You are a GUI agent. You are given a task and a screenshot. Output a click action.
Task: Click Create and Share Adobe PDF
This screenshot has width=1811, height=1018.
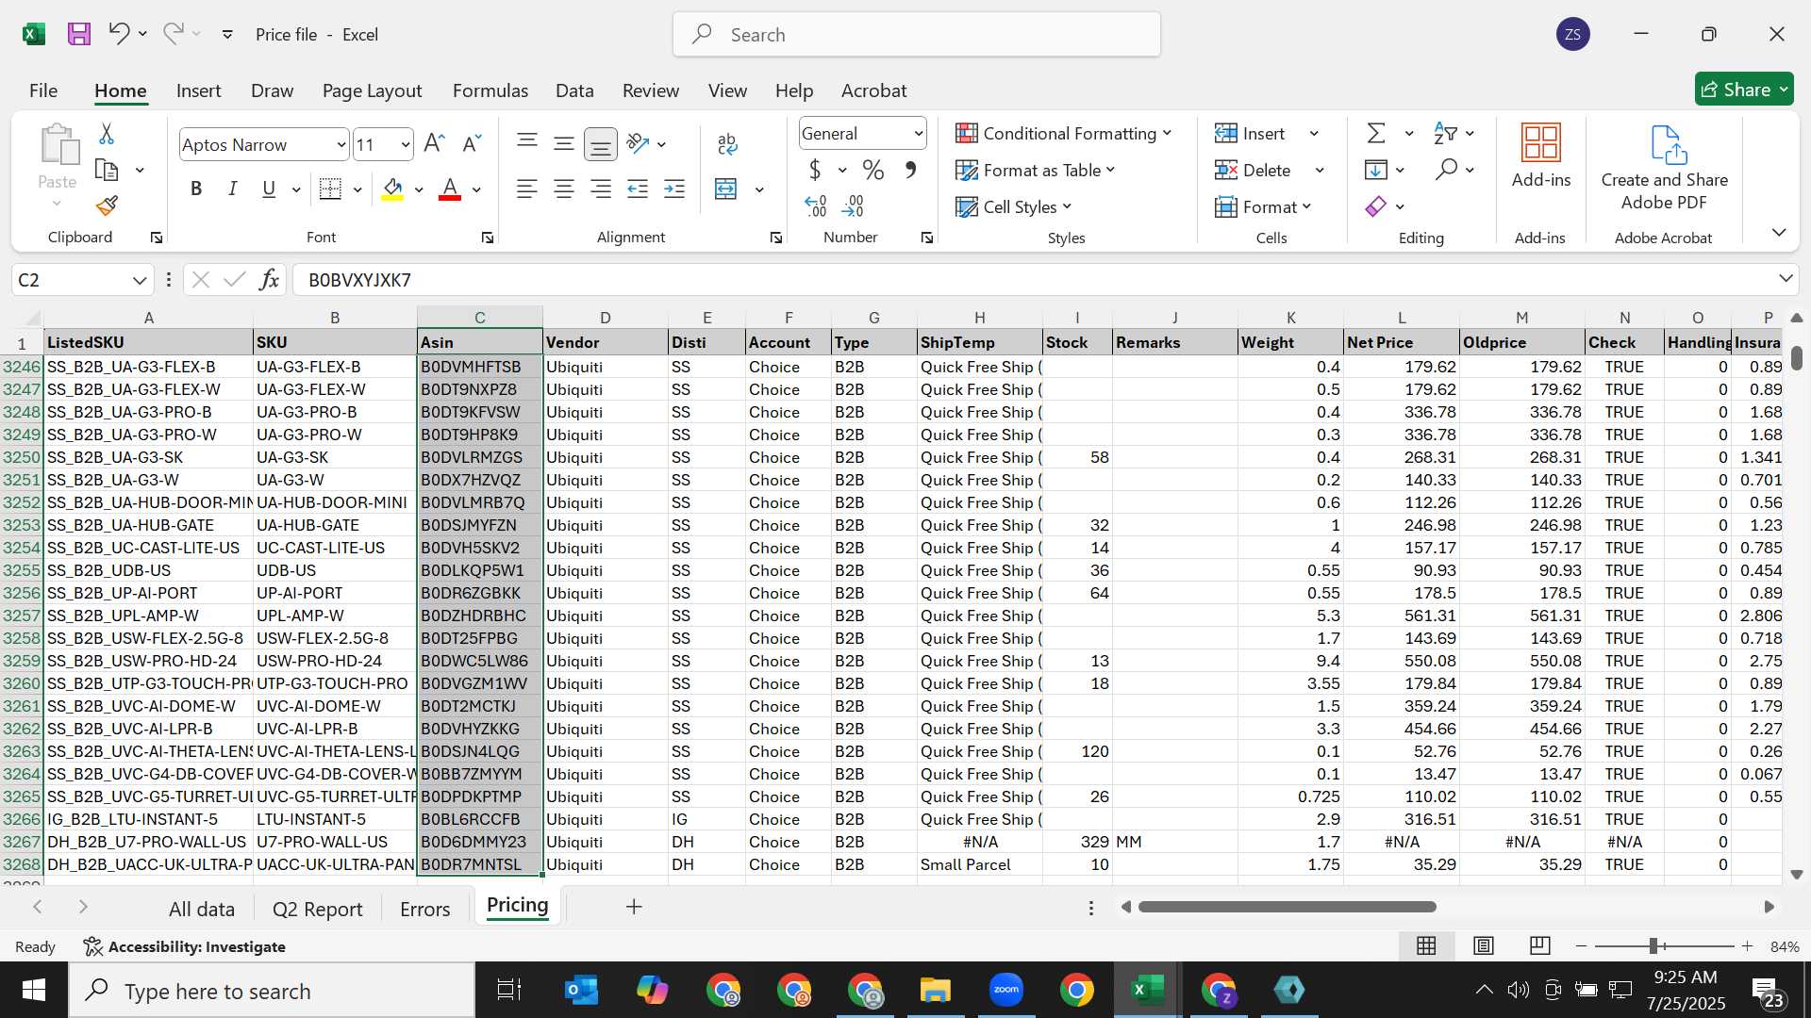(1664, 169)
